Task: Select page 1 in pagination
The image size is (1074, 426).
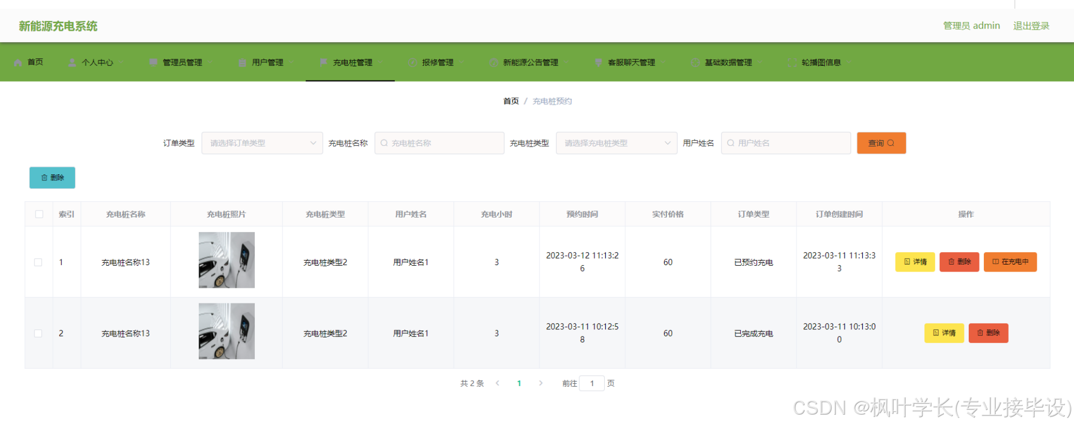Action: pyautogui.click(x=519, y=383)
